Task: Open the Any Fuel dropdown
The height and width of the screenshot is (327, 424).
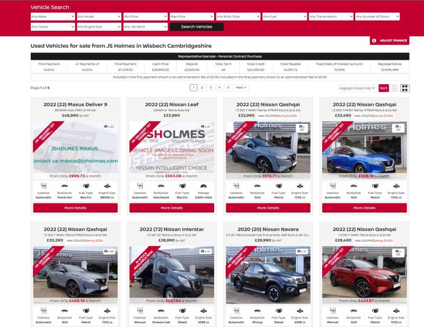Action: pos(285,16)
